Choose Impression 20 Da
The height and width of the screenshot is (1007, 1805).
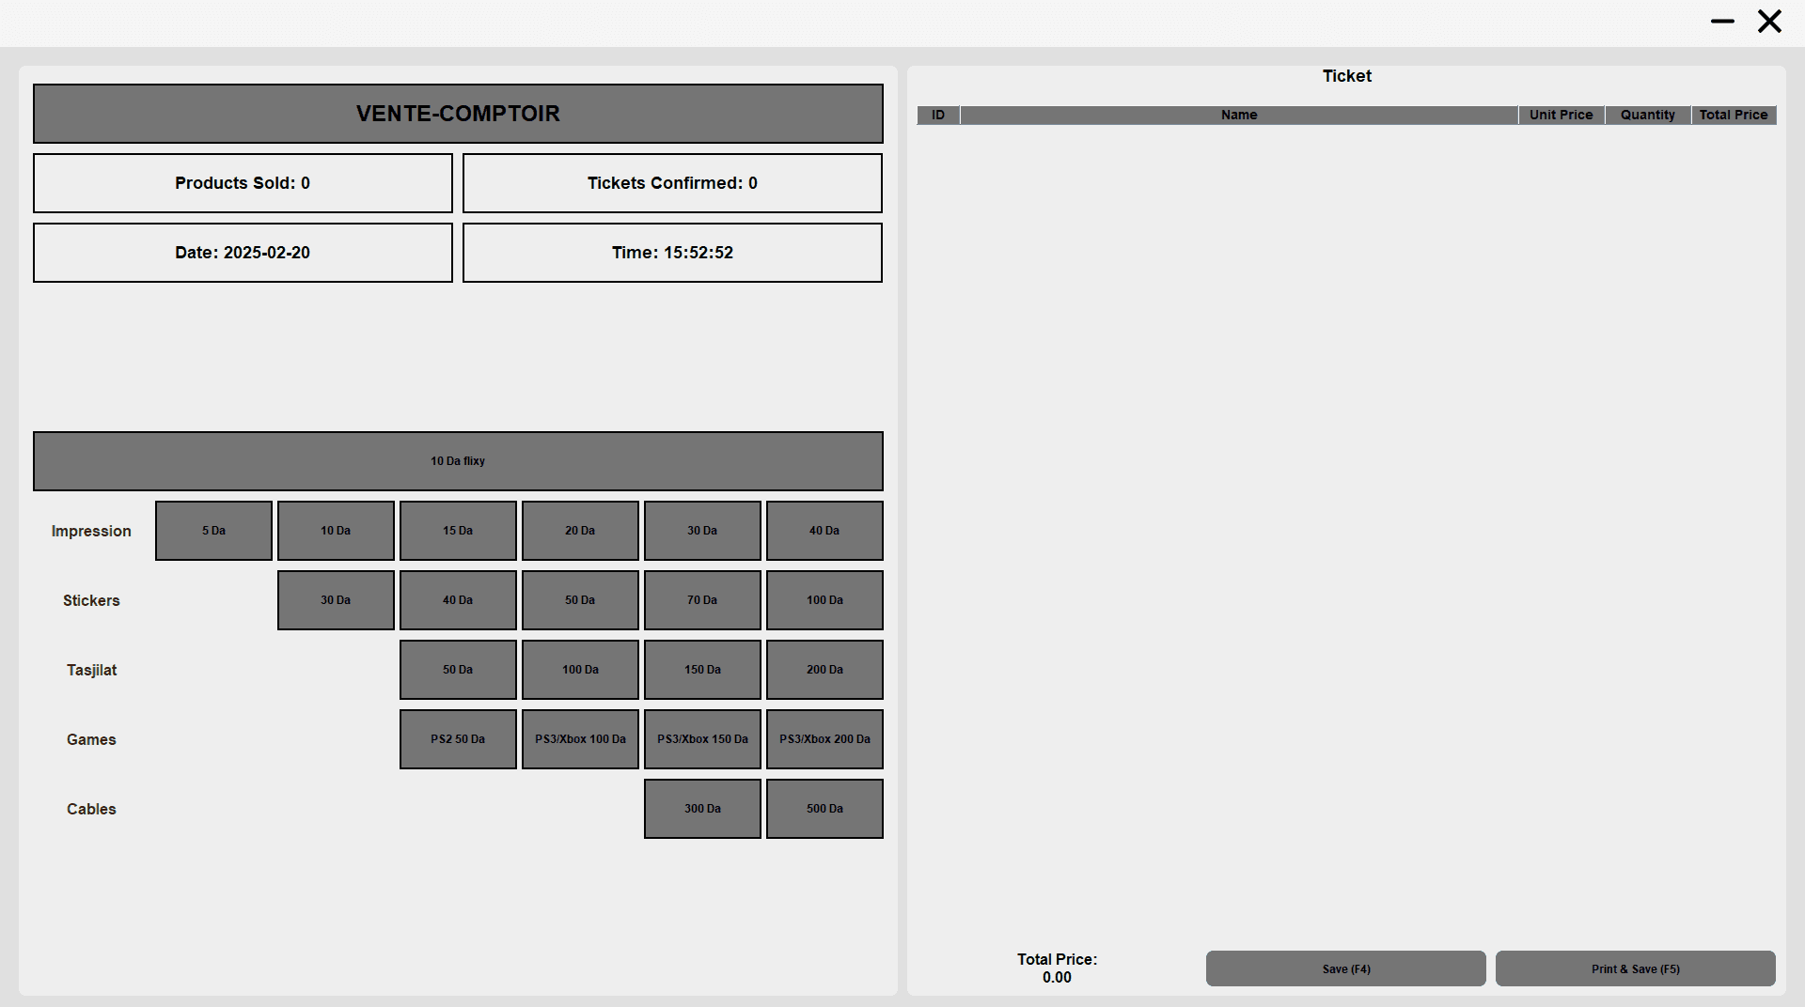[580, 531]
